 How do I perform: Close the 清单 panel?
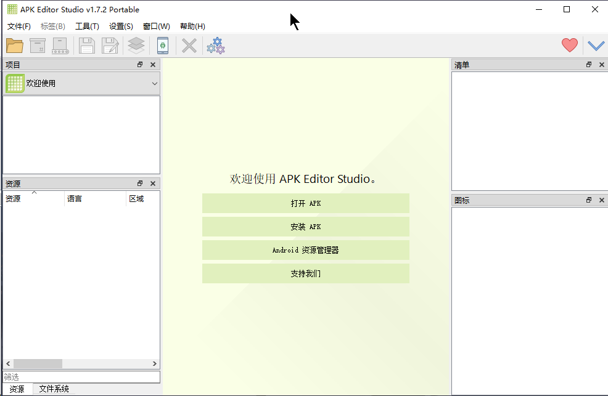602,65
